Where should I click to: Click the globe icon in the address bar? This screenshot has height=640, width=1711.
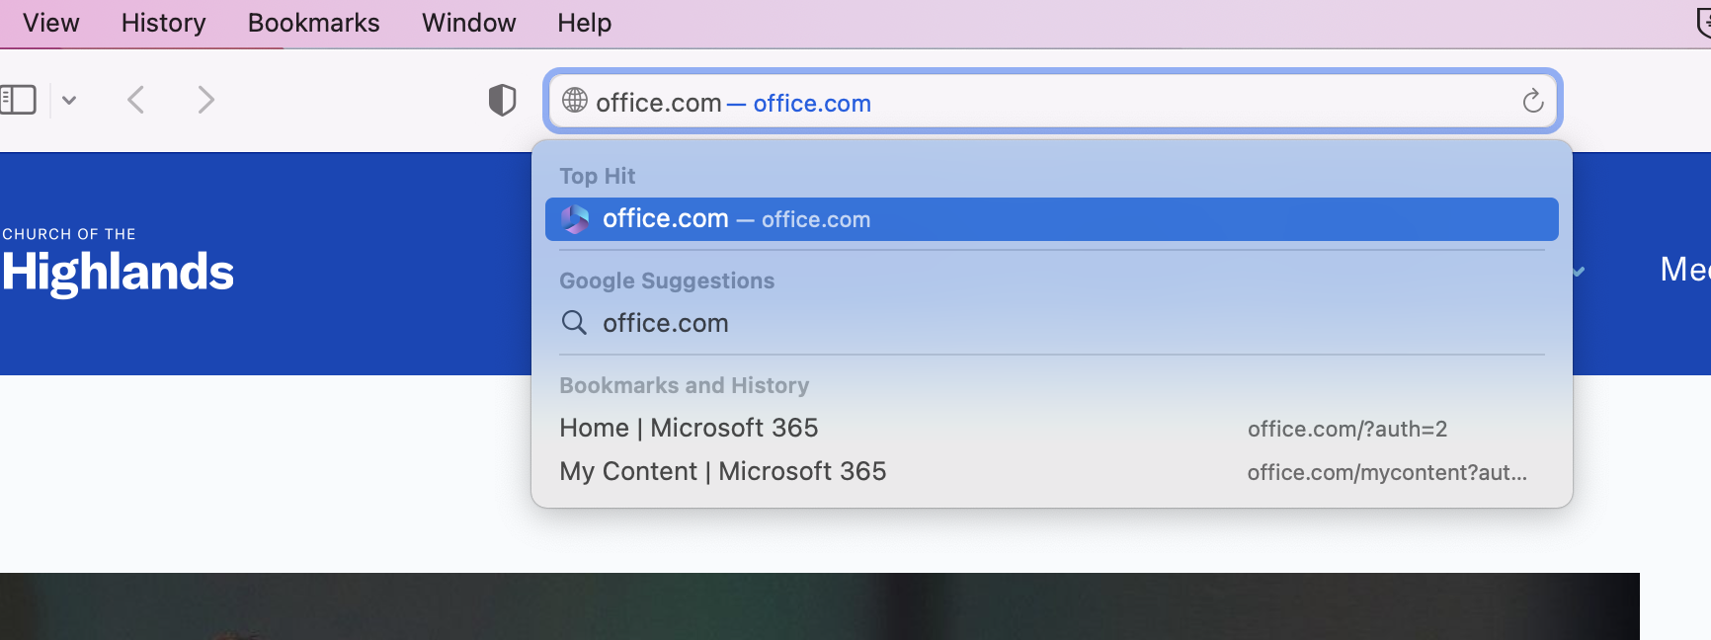575,101
